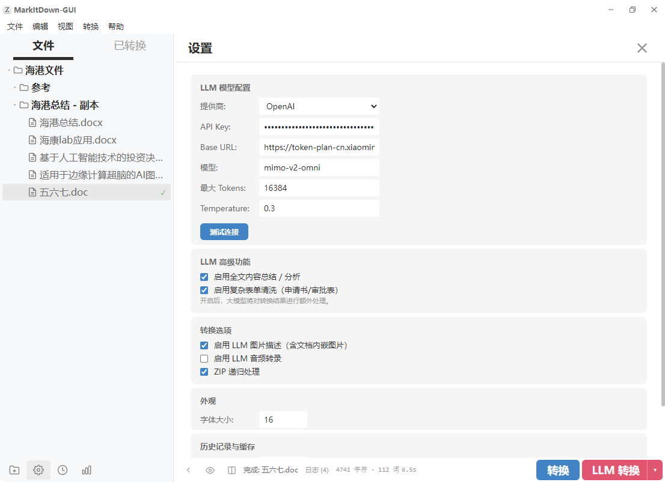Viewport: 665px width, 482px height.
Task: Click the collapse arrow in bottom bar
Action: point(188,470)
